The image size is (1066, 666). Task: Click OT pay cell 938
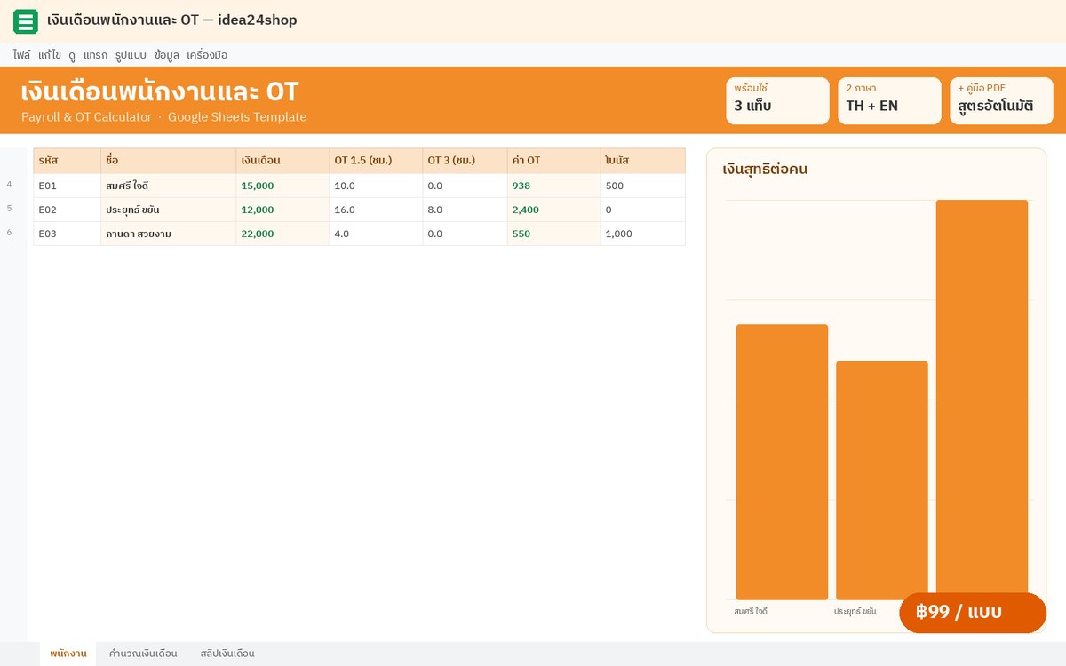click(554, 186)
